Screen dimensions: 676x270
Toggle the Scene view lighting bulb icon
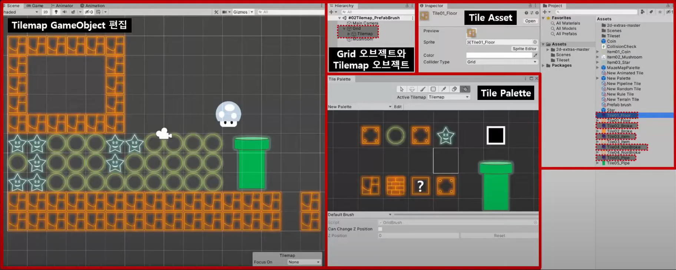[x=56, y=12]
